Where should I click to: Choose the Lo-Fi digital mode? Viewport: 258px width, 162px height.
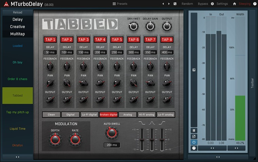(x=90, y=115)
